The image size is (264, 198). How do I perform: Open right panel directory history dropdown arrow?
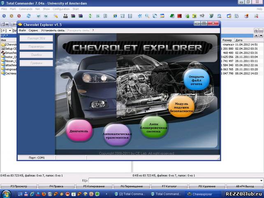click(261, 35)
